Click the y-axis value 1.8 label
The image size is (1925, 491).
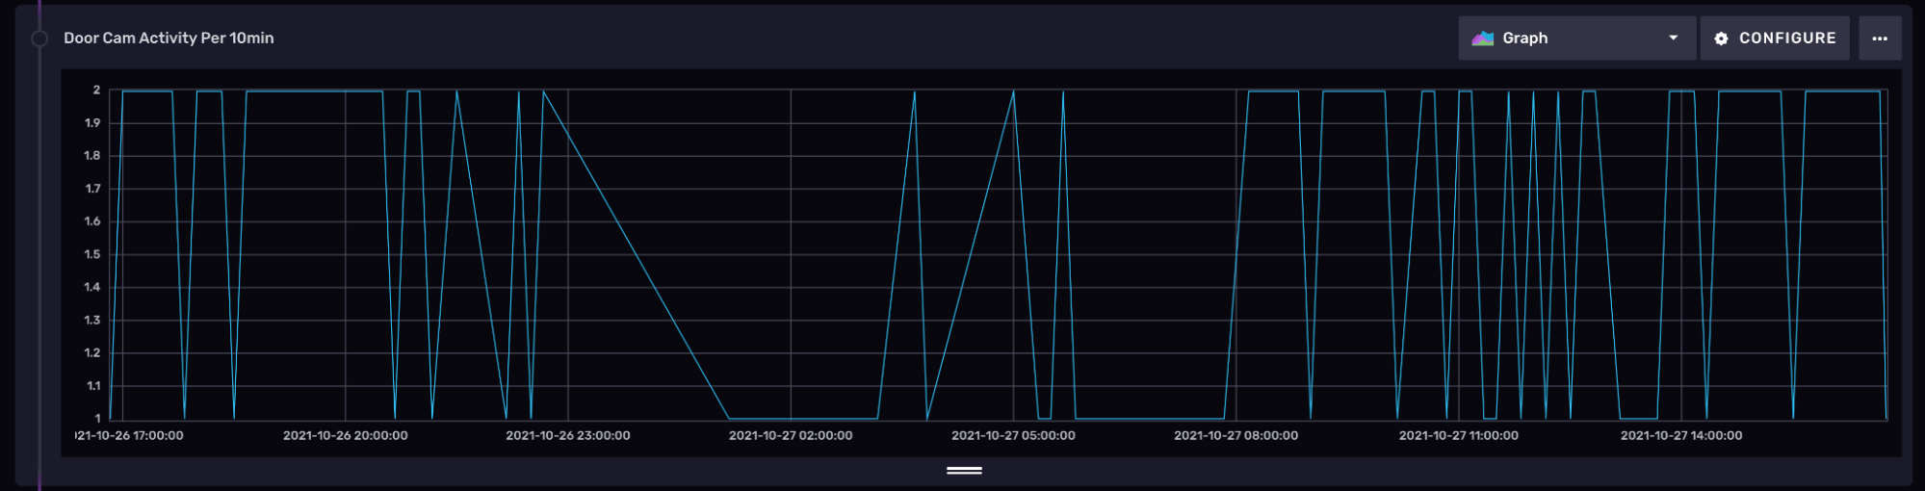92,156
